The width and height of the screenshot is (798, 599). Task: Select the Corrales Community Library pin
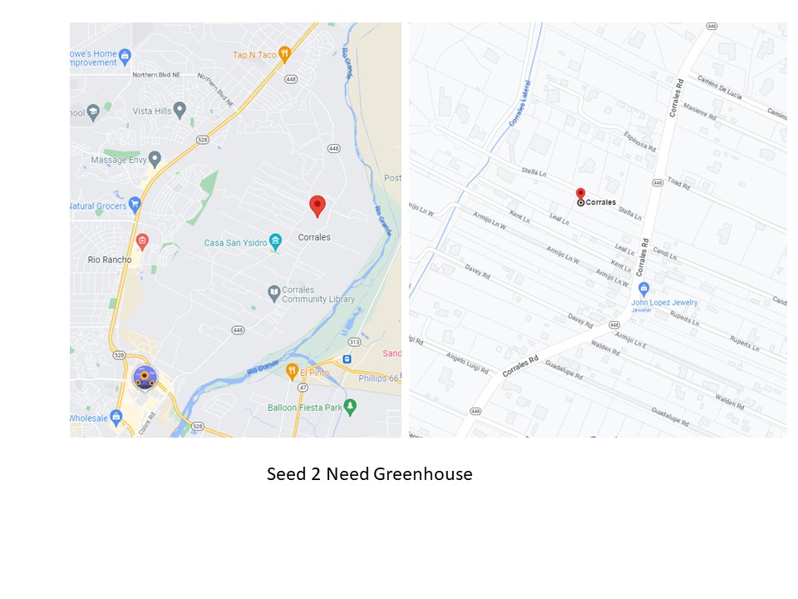[x=274, y=294]
